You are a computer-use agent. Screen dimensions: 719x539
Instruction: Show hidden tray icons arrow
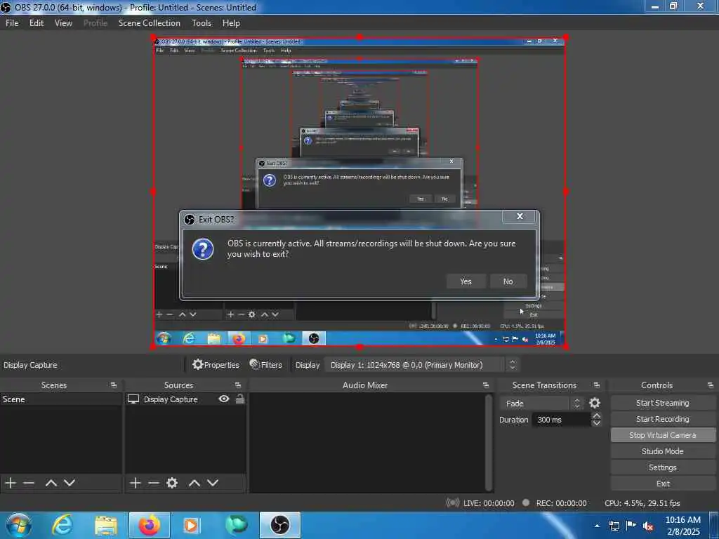597,526
